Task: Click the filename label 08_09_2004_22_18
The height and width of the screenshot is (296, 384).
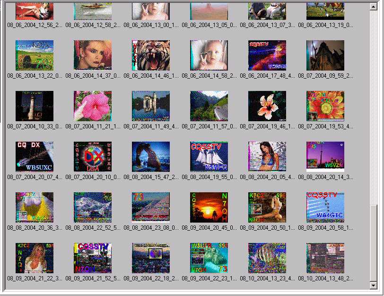Action: pos(151,278)
